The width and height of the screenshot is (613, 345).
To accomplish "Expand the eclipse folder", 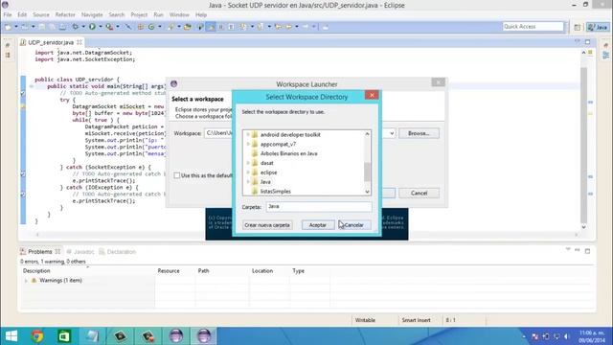I will pos(248,172).
